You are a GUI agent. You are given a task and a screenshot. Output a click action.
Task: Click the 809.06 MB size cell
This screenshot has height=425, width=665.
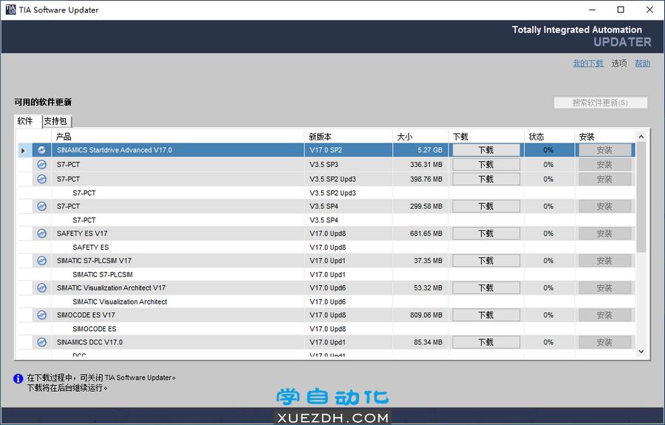click(x=420, y=315)
